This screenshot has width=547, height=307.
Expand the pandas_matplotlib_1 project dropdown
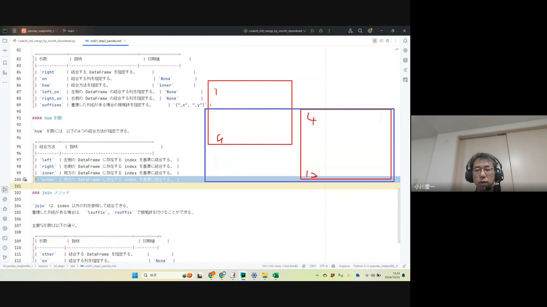(40, 31)
